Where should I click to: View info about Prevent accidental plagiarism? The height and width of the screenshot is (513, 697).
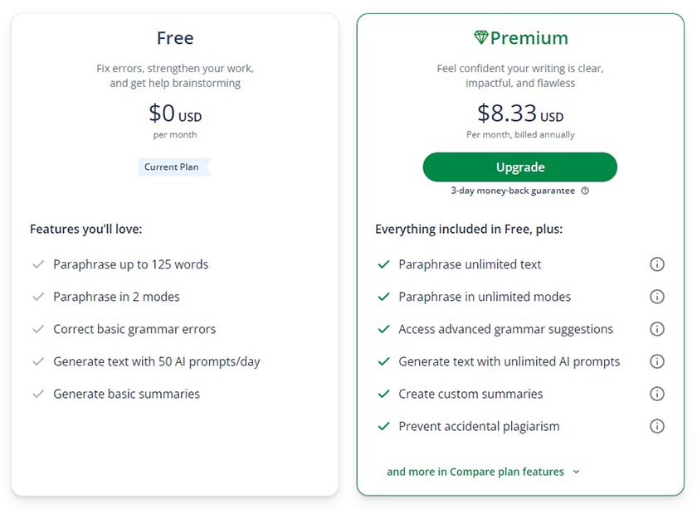pyautogui.click(x=656, y=426)
